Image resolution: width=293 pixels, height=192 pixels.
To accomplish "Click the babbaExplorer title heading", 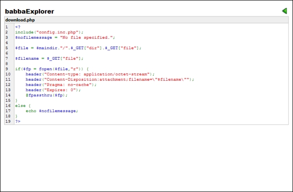I will (29, 11).
